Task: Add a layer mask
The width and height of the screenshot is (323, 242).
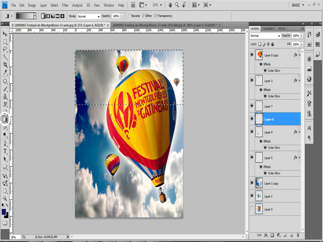Action: (272, 235)
